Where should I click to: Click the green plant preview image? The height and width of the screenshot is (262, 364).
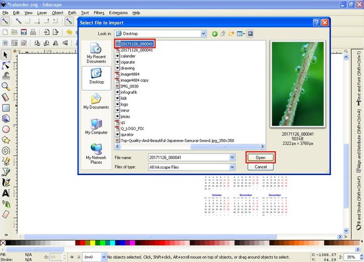click(x=297, y=84)
